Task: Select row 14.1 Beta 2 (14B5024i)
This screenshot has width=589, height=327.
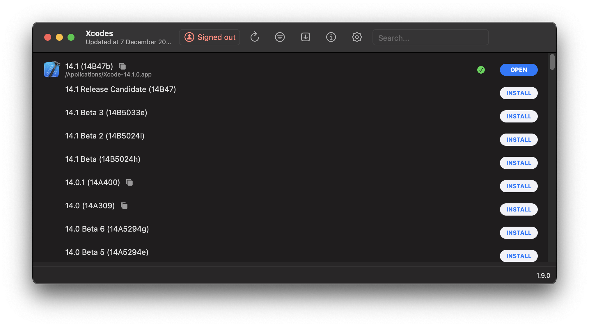Action: coord(105,136)
